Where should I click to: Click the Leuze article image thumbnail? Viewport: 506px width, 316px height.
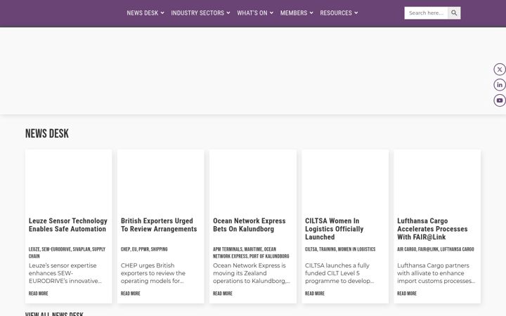coord(69,181)
